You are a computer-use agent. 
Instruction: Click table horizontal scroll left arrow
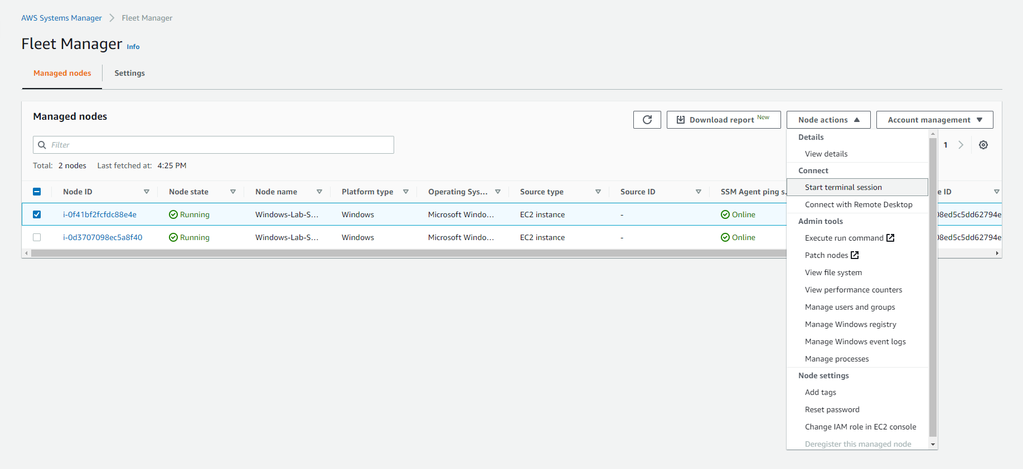coord(26,253)
